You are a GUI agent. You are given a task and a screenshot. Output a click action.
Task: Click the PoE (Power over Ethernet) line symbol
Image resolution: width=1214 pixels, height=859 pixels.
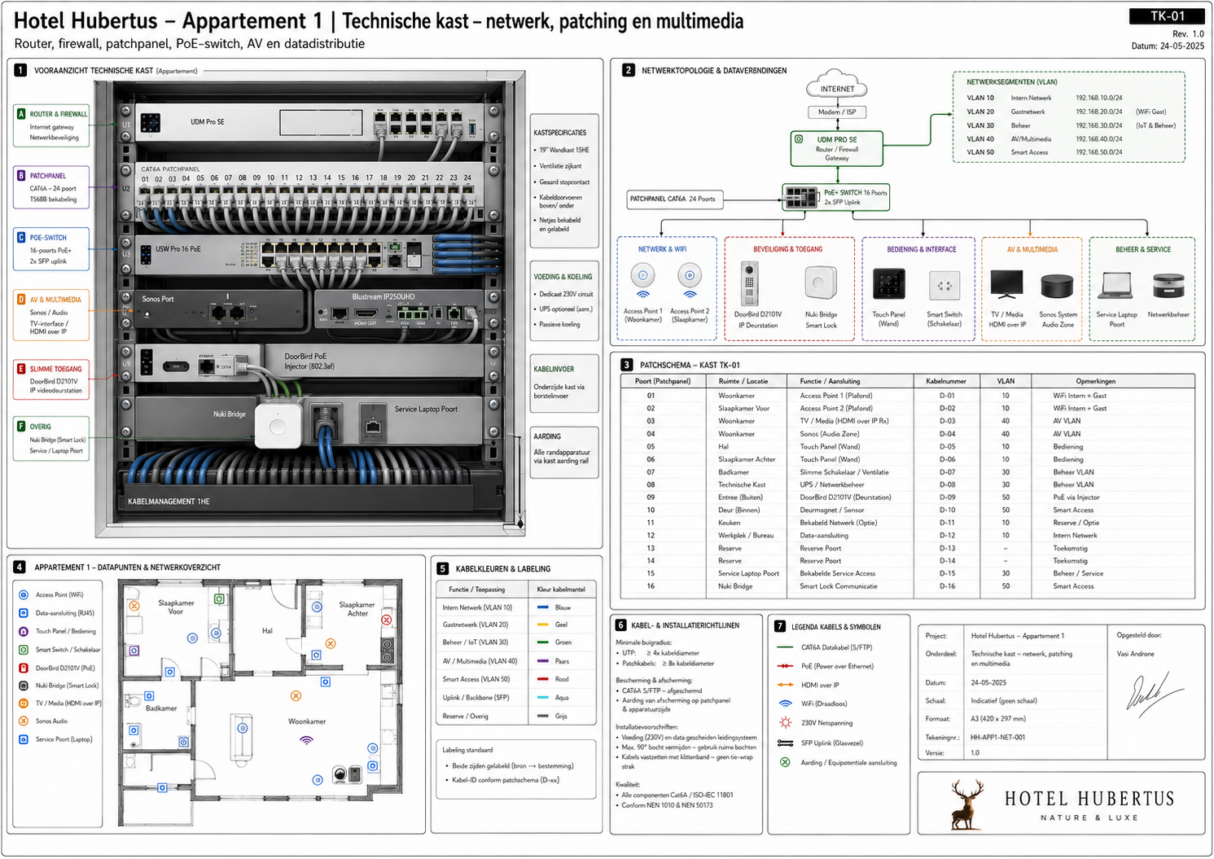[785, 666]
